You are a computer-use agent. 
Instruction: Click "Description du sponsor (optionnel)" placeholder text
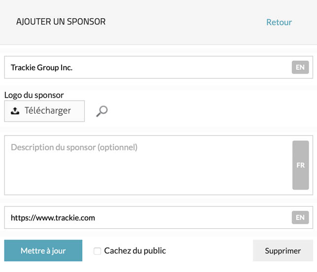pyautogui.click(x=74, y=147)
